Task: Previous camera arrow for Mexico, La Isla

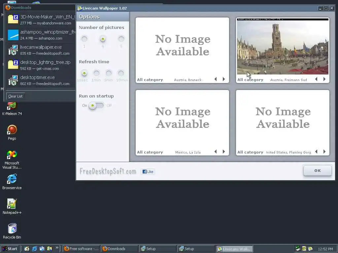Action: click(216, 152)
